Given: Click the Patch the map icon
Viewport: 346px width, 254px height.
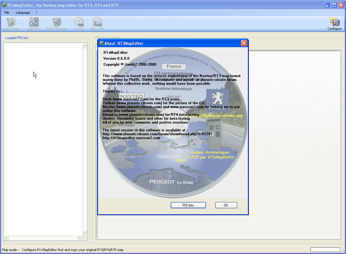Looking at the screenshot, I should pos(57,24).
